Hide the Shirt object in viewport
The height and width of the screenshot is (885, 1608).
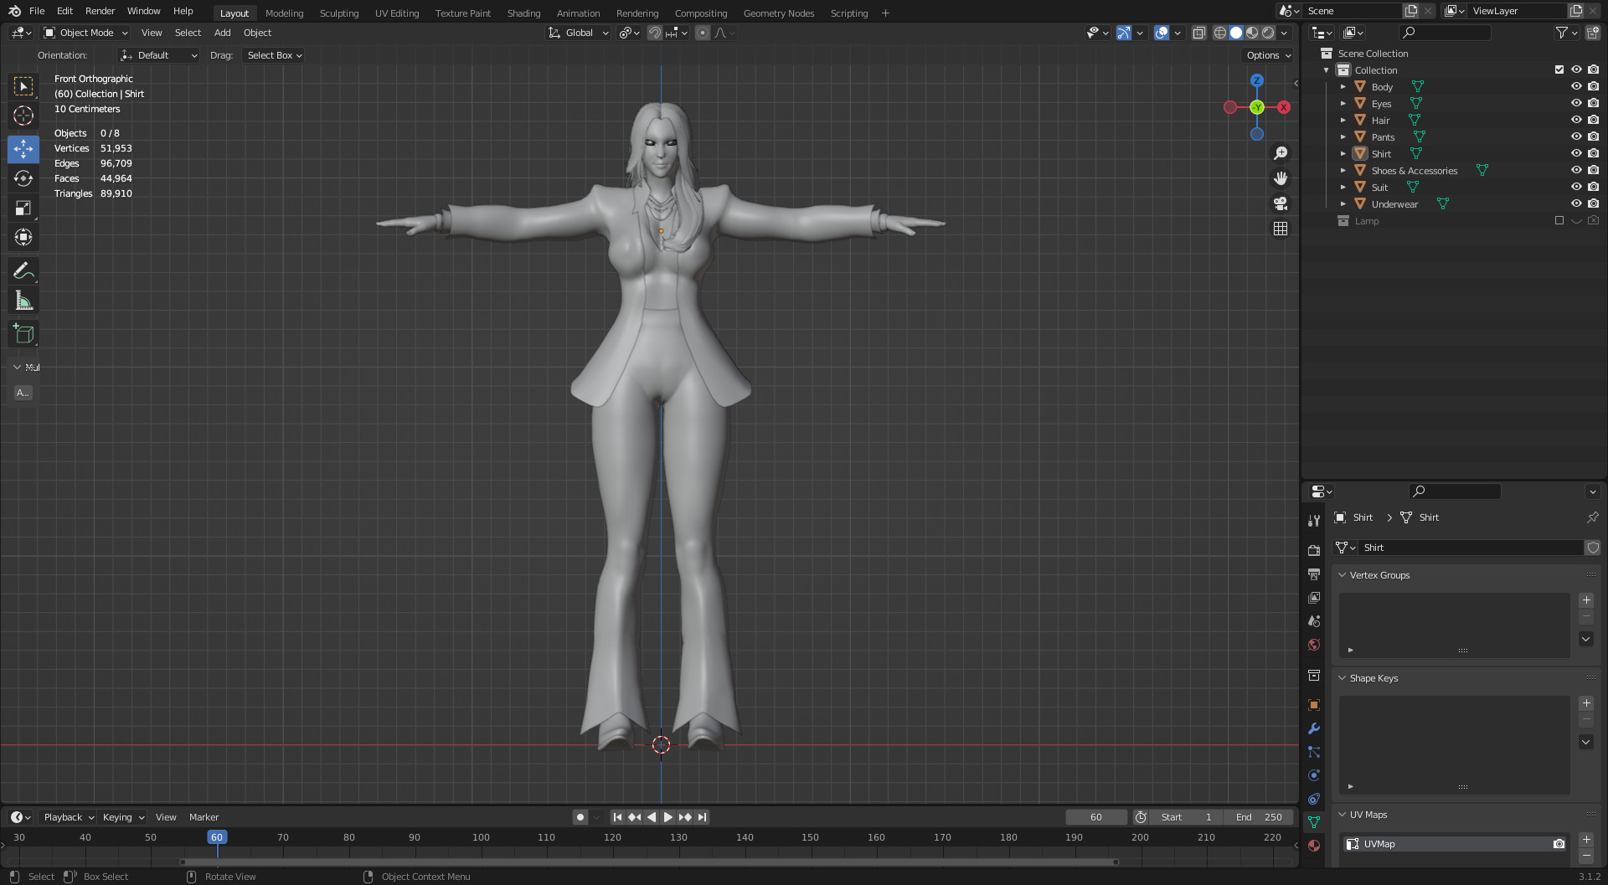(1576, 153)
